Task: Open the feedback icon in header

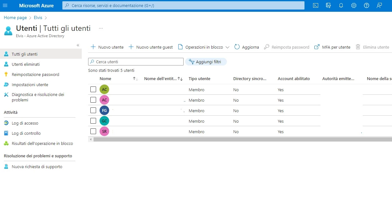Action: (x=379, y=5)
